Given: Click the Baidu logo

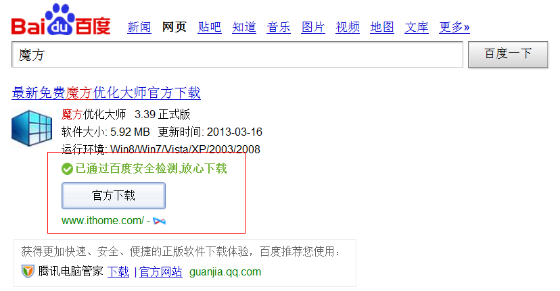Looking at the screenshot, I should coord(61,20).
